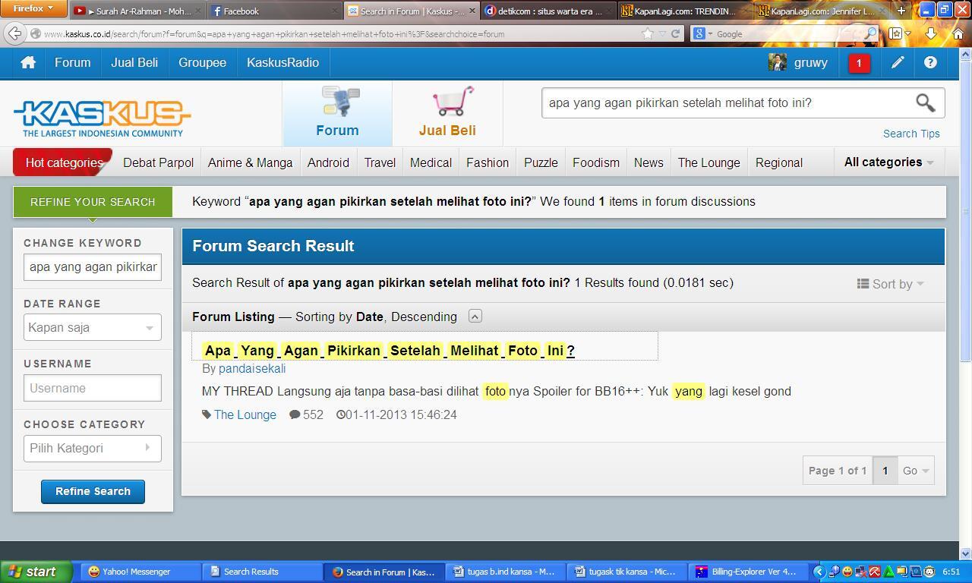
Task: Switch to the detikcom browser tab
Action: pos(548,11)
